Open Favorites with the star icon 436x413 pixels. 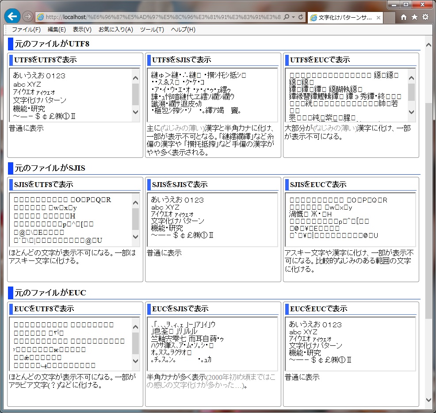point(414,17)
